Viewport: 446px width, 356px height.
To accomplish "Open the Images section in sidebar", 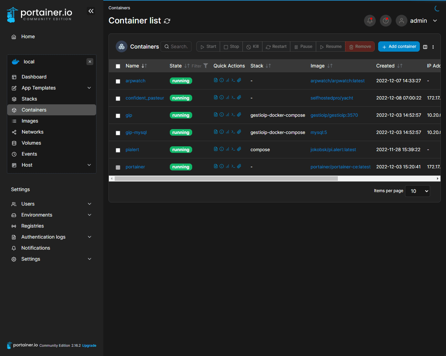I will (29, 121).
